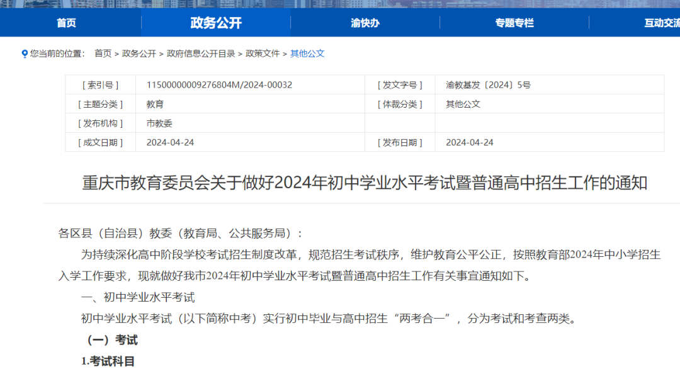
Task: Click paragraph starting 为持续深化高中阶段学校
Action: pos(360,265)
